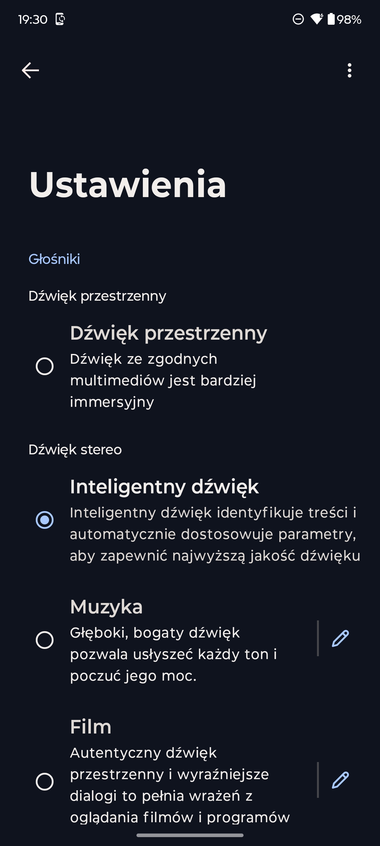Tap the Inteligentny dźwięk description text
This screenshot has width=380, height=846.
coord(215,534)
